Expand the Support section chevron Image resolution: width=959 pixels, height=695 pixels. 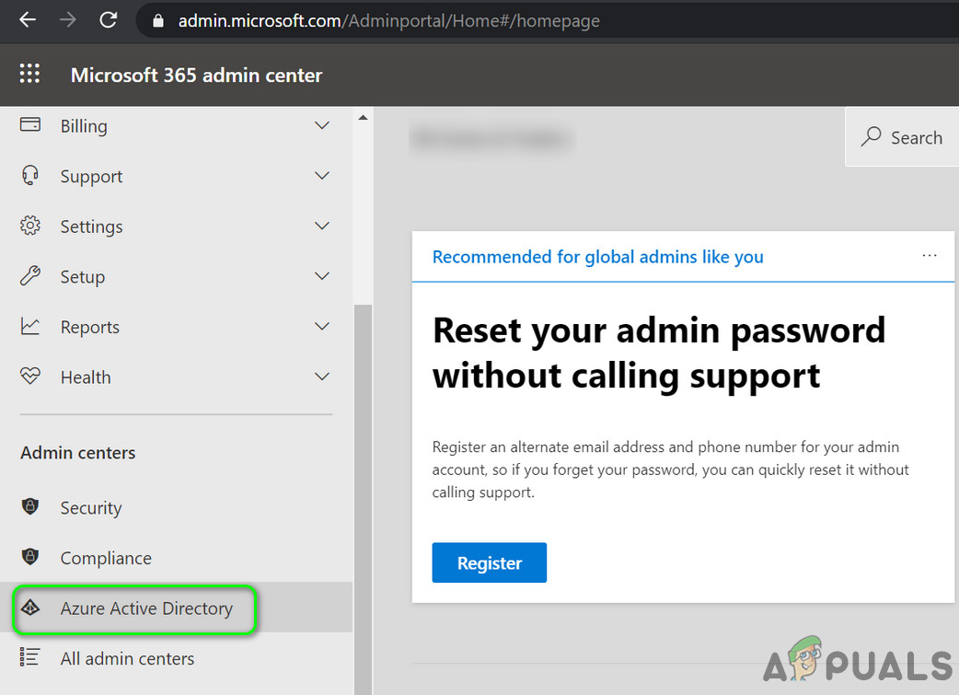coord(321,176)
